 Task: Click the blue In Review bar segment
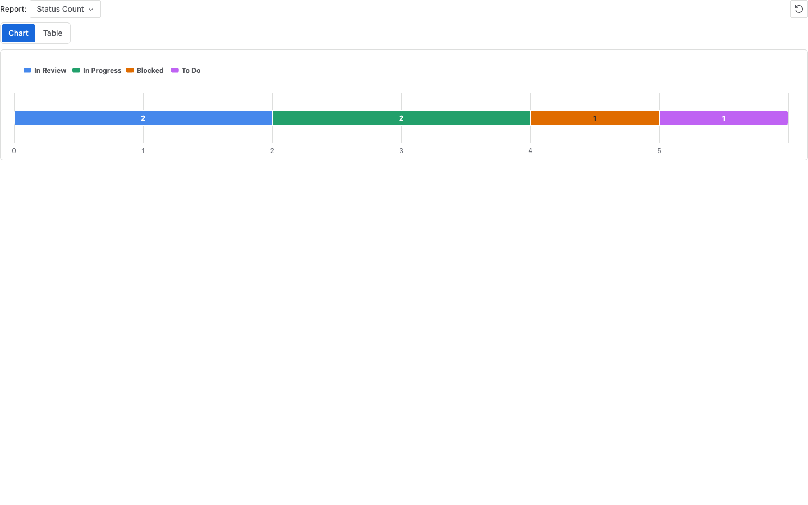143,118
